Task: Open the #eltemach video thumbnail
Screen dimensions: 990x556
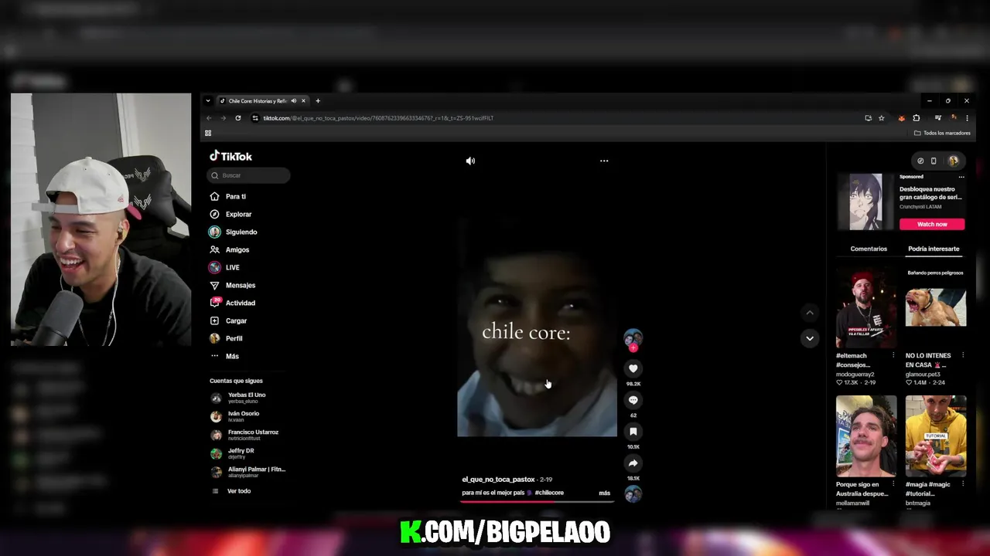Action: (x=865, y=307)
